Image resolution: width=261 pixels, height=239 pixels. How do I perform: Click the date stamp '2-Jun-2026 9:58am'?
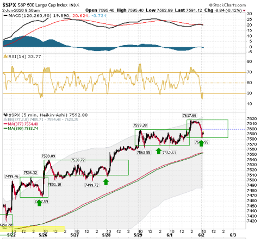pos(21,10)
